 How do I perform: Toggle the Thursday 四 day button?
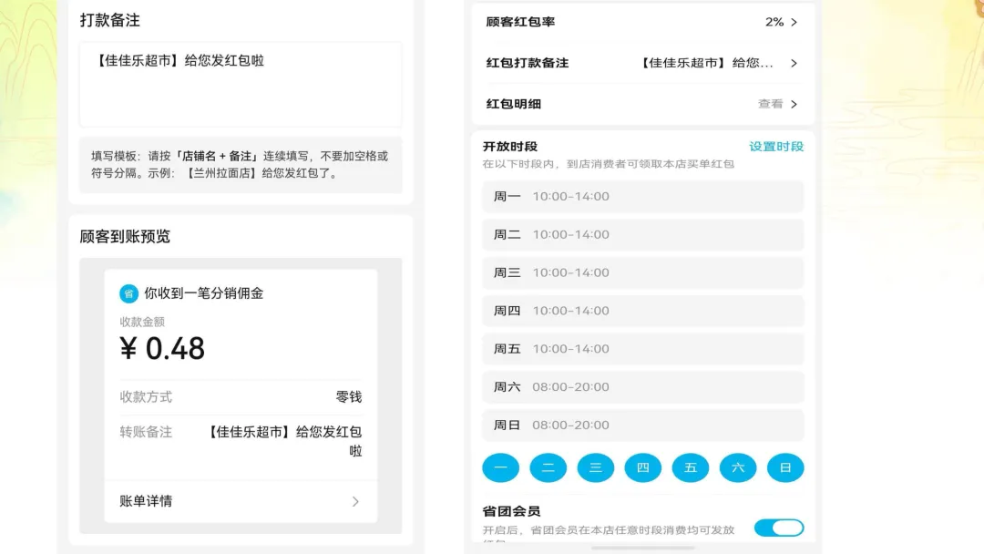642,468
